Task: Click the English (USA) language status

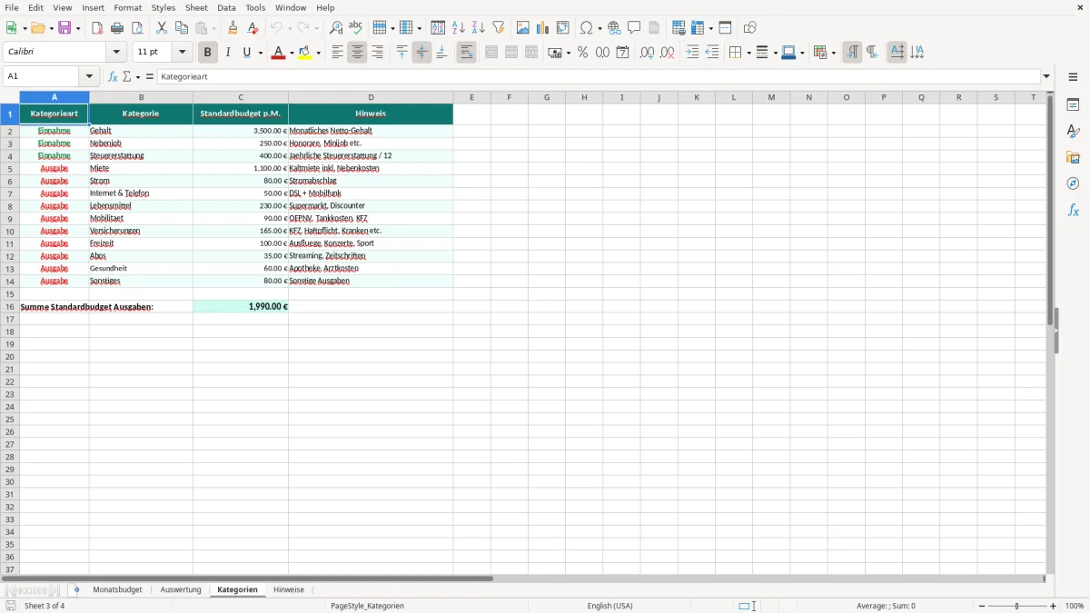Action: (610, 606)
